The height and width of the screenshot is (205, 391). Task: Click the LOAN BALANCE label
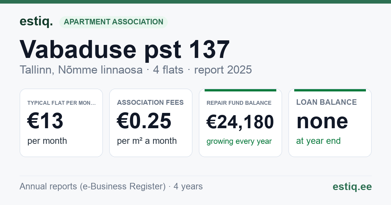click(326, 102)
